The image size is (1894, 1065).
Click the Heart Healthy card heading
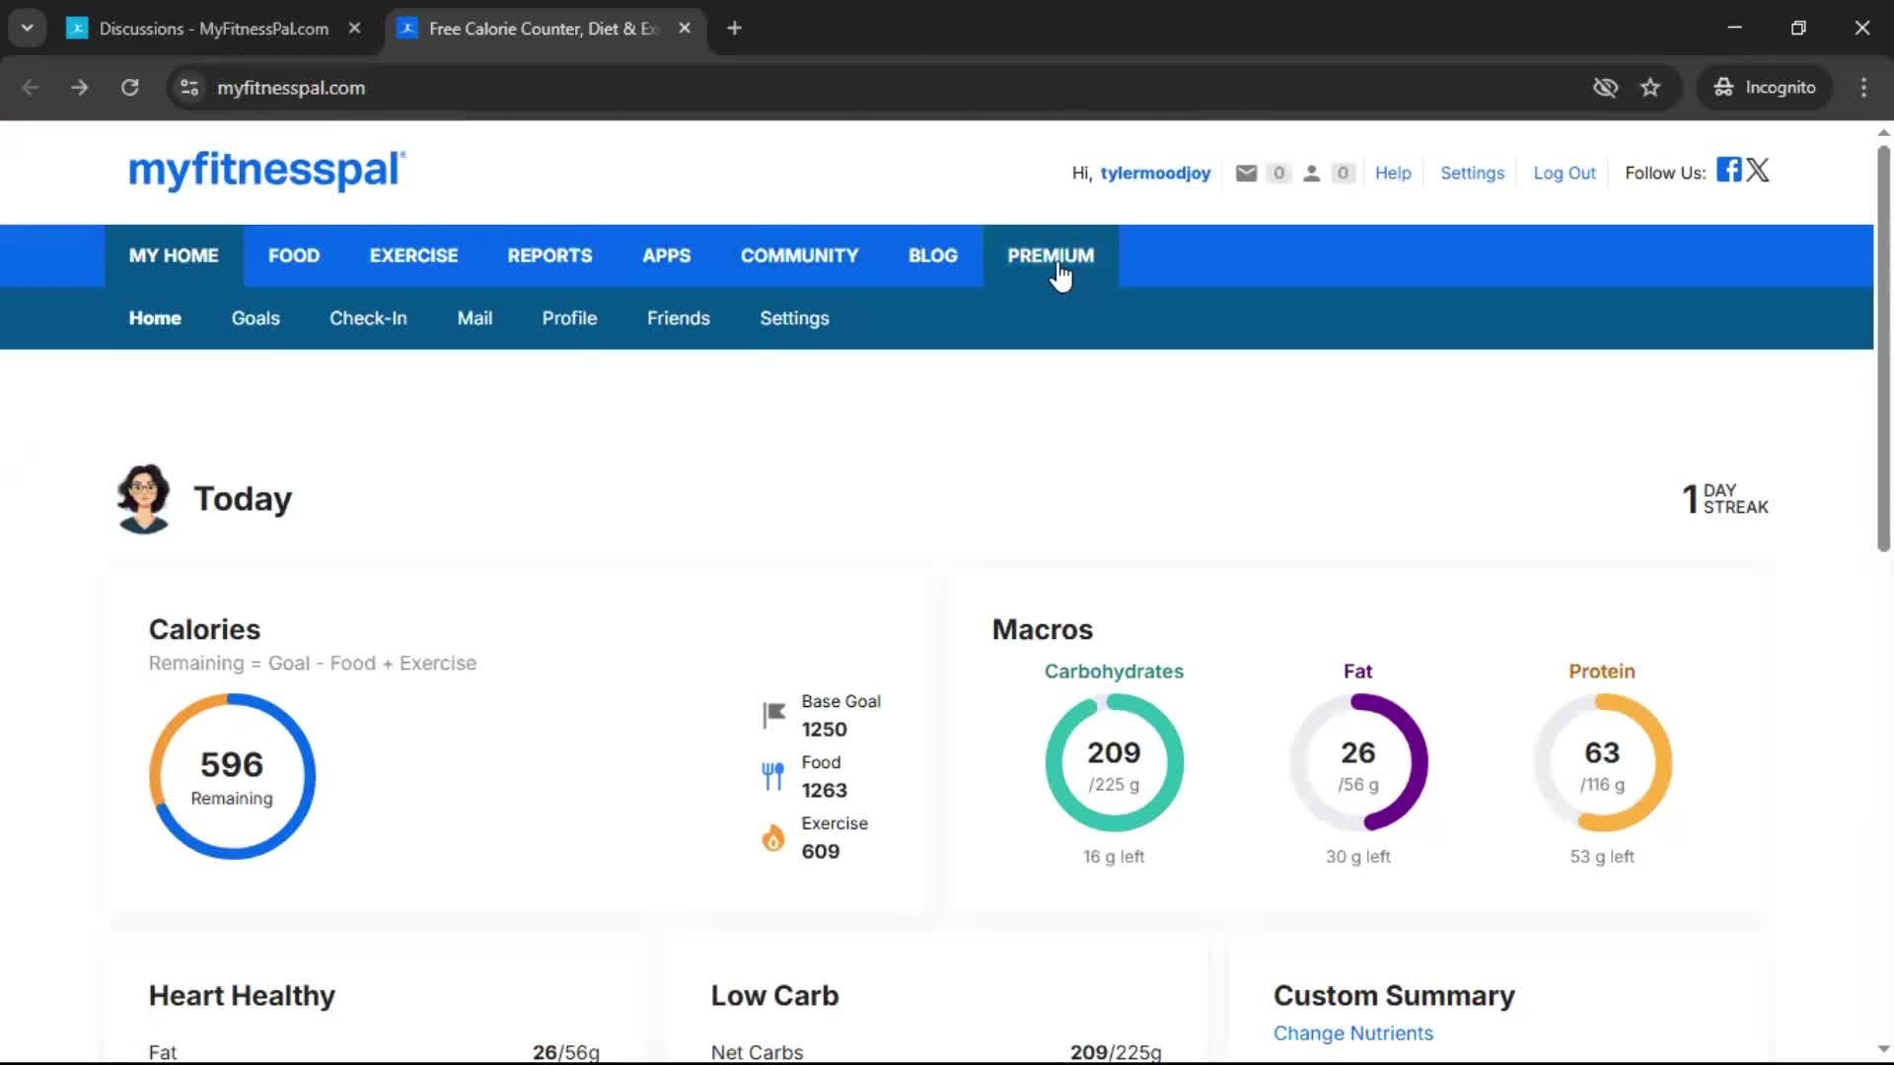coord(242,996)
